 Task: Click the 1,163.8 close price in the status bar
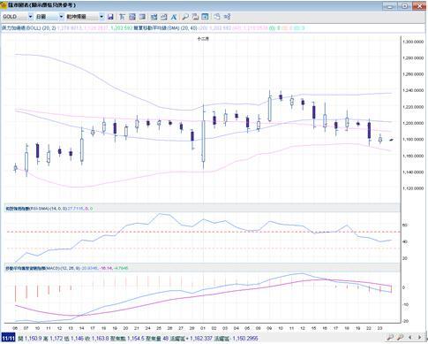[x=100, y=338]
